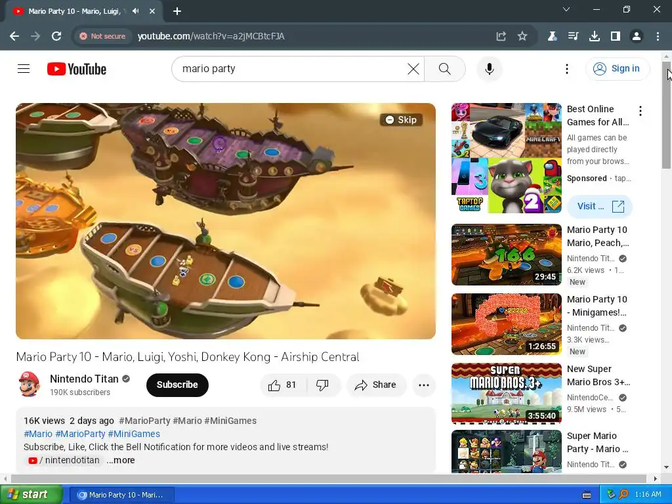Open a new browser tab
672x504 pixels.
click(x=177, y=11)
